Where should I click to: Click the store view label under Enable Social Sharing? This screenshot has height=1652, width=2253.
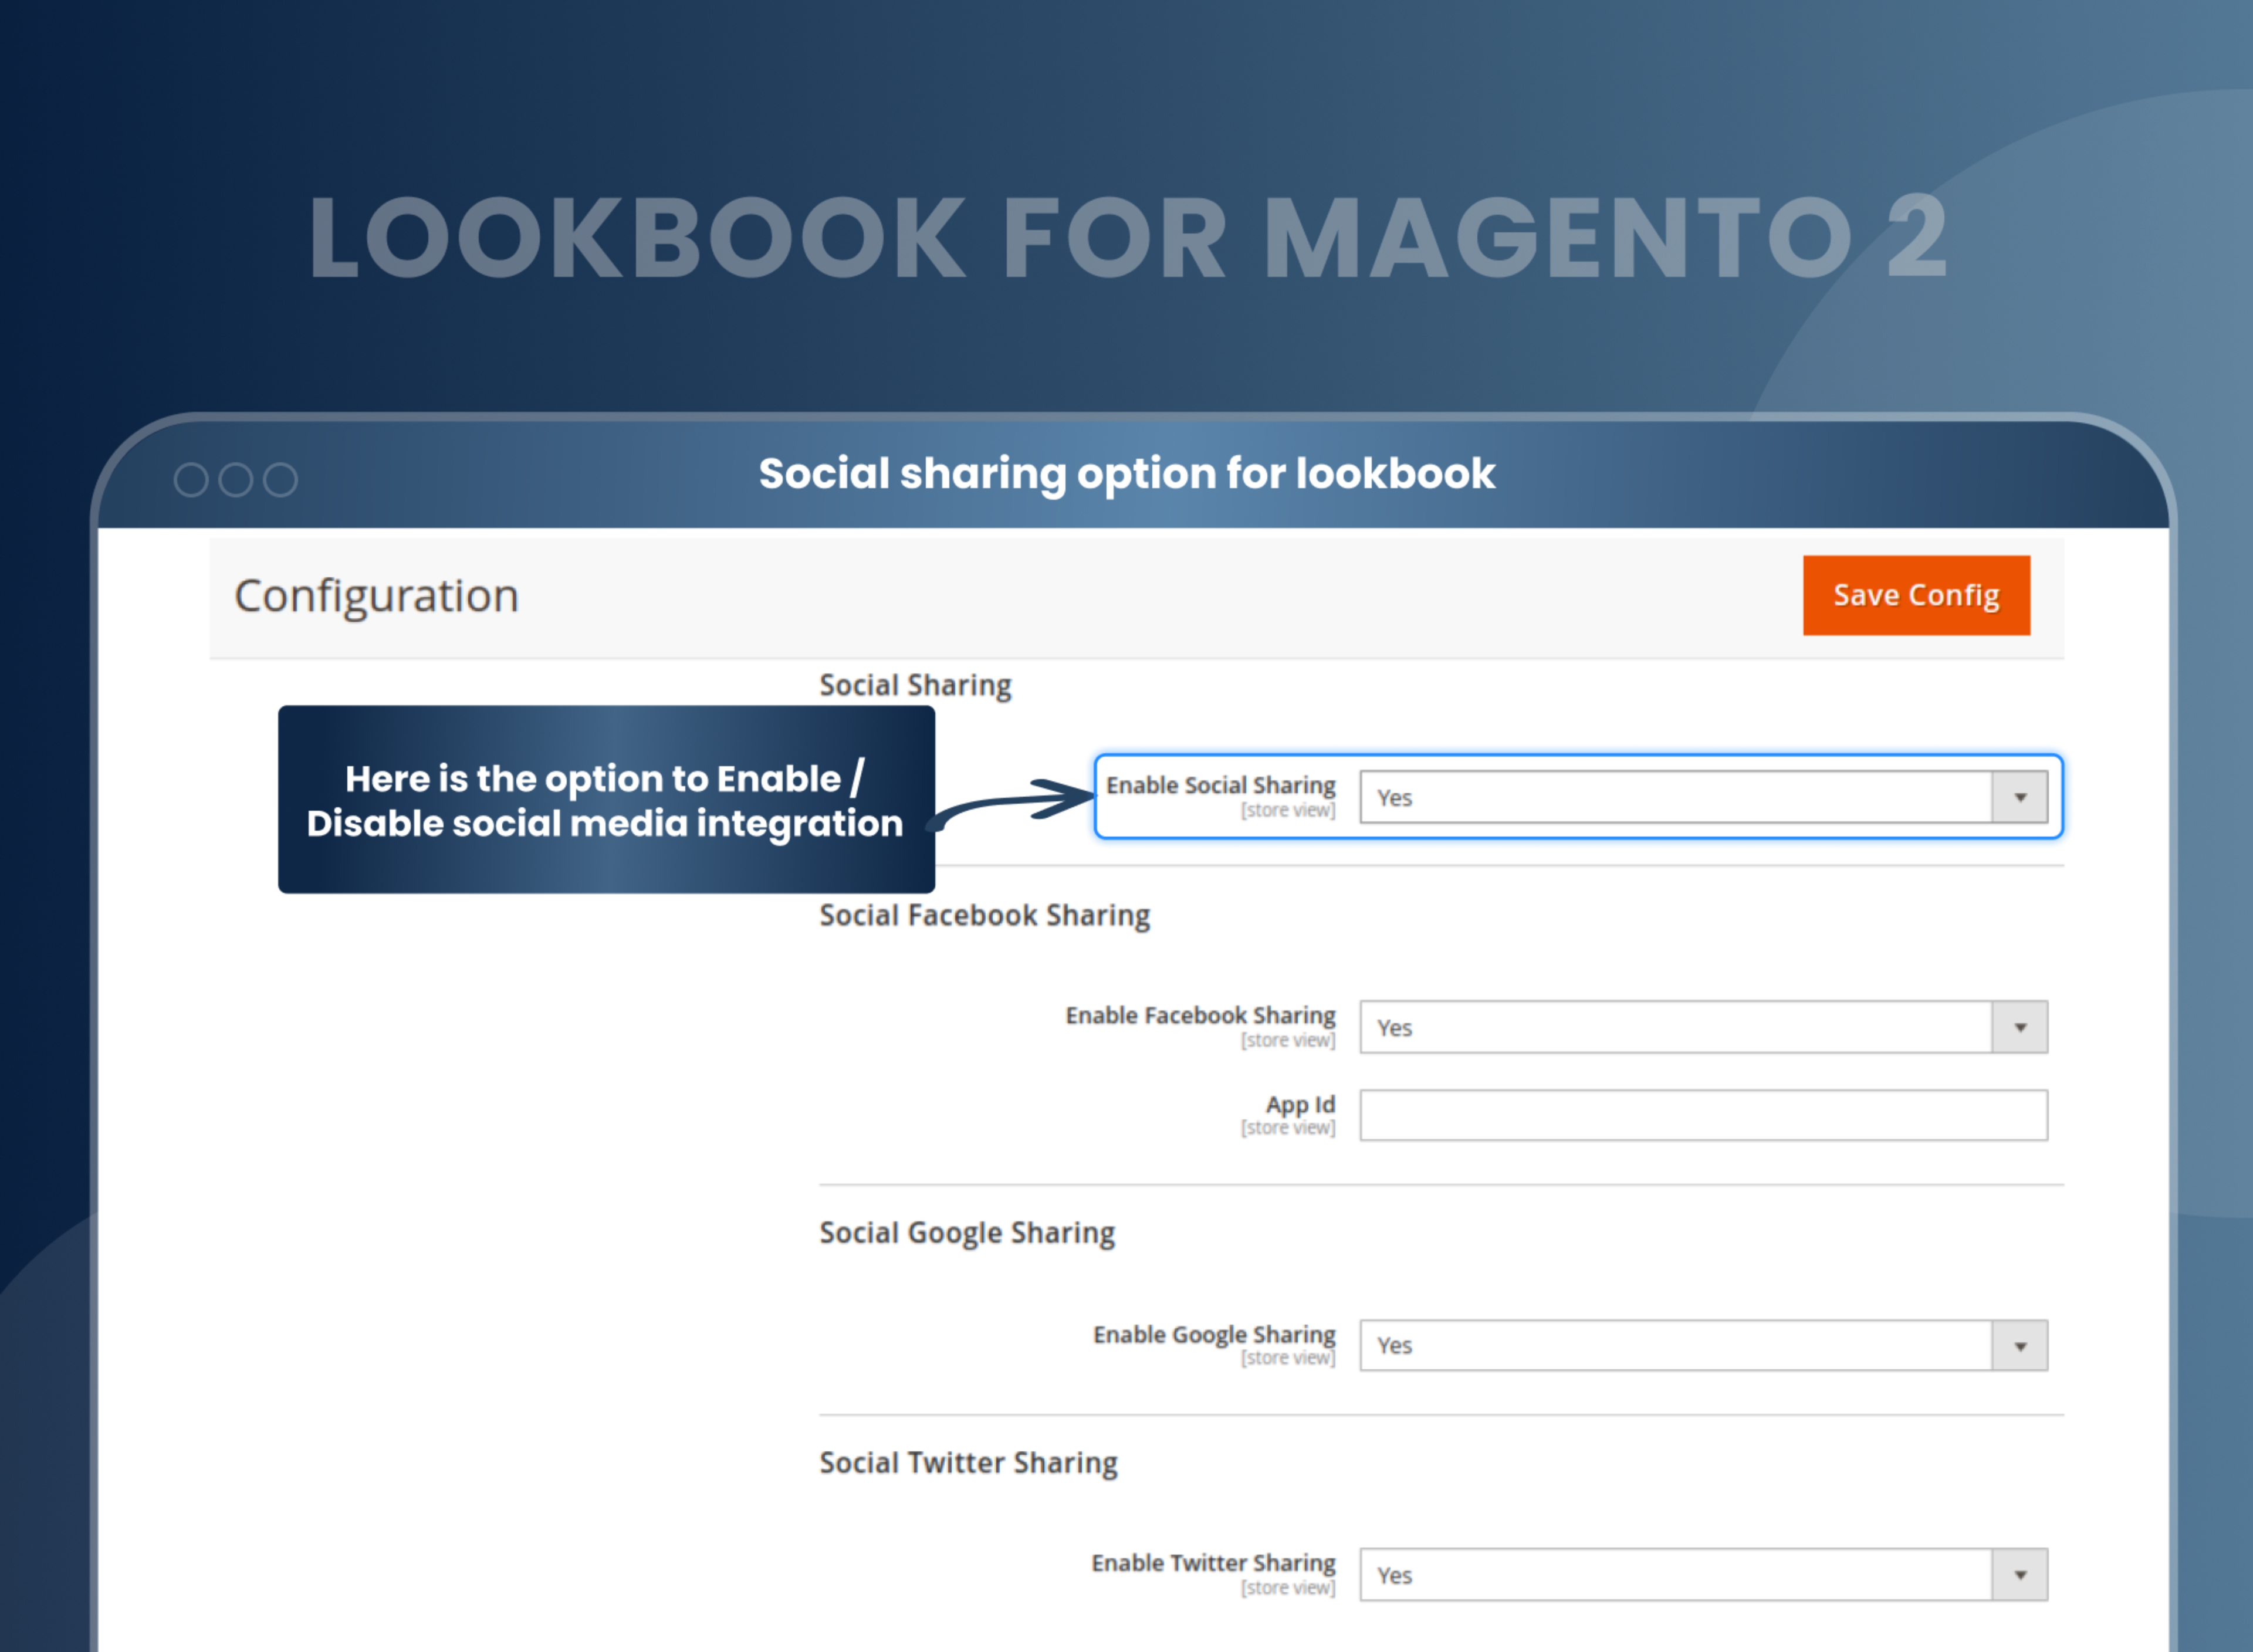(x=1290, y=810)
